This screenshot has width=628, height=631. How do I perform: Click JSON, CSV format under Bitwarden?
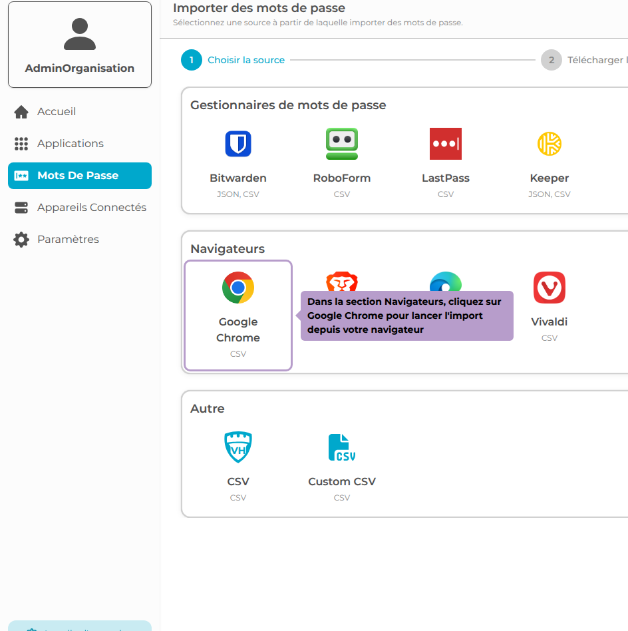tap(237, 194)
